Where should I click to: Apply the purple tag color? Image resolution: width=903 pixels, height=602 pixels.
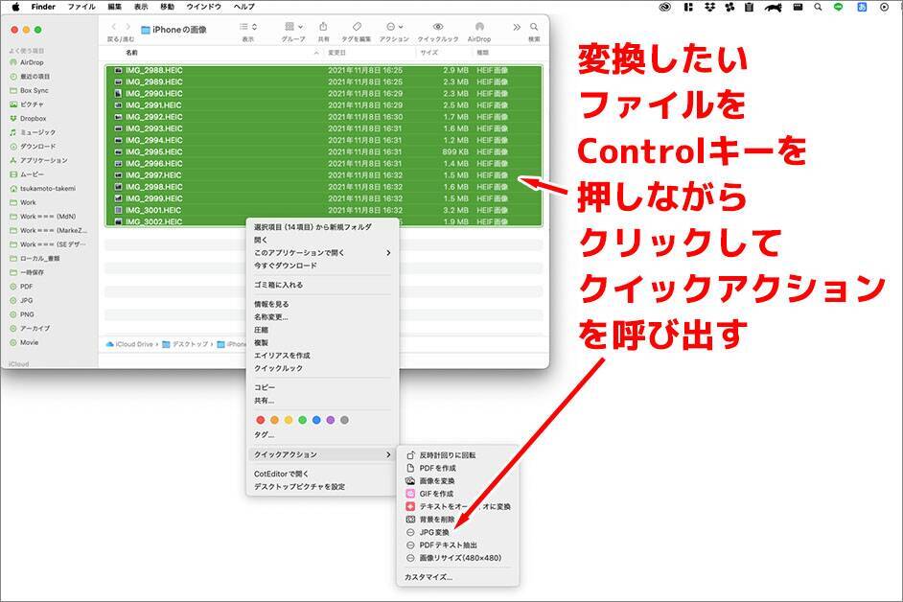331,420
